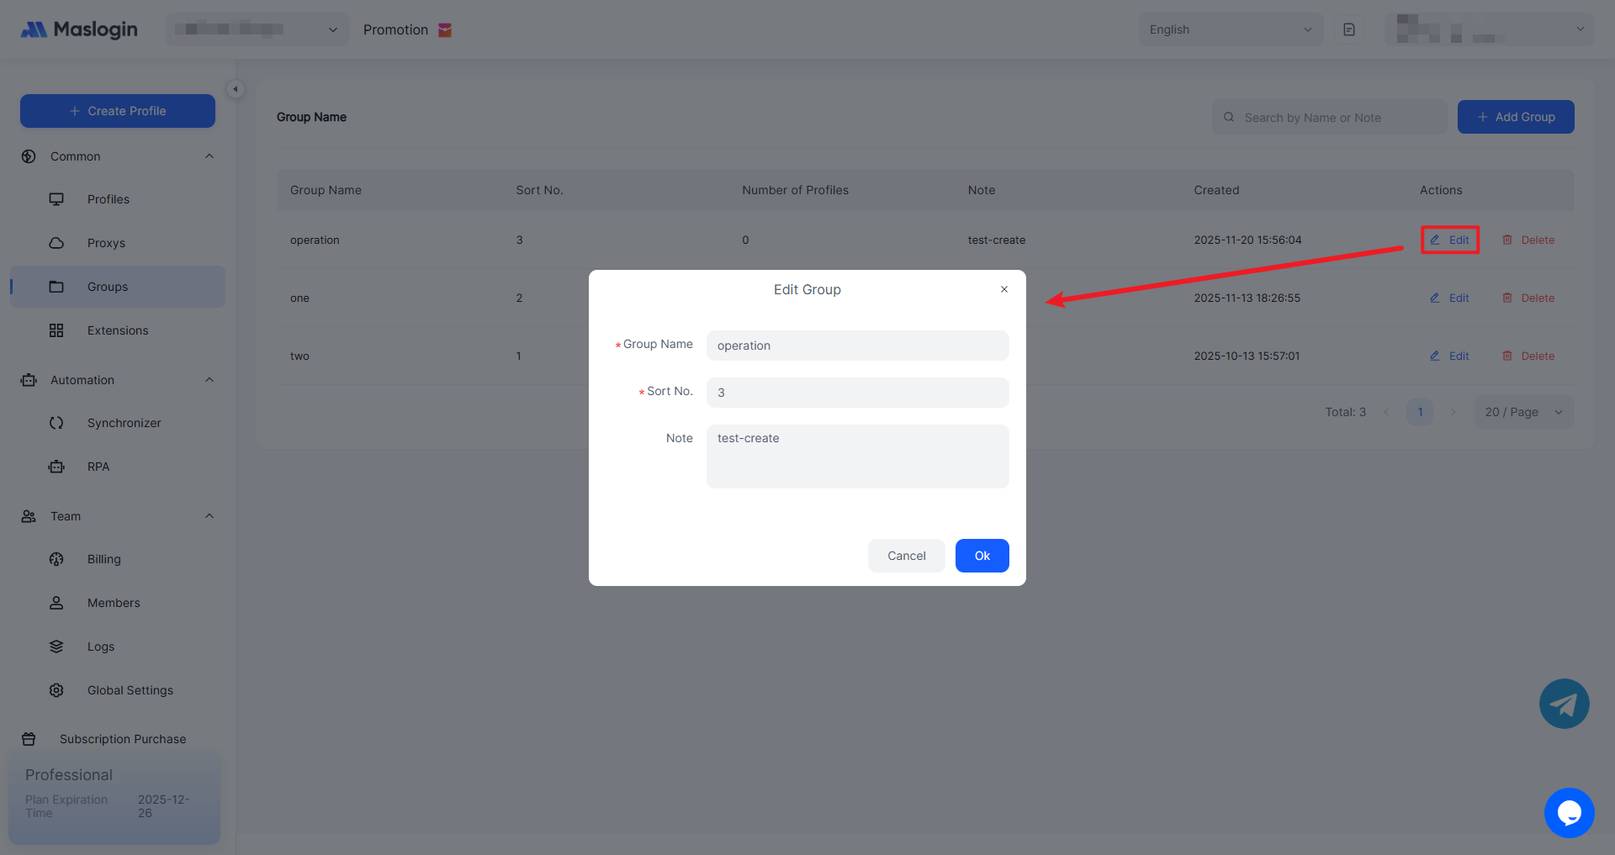
Task: Collapse the Common sidebar section
Action: [x=209, y=156]
